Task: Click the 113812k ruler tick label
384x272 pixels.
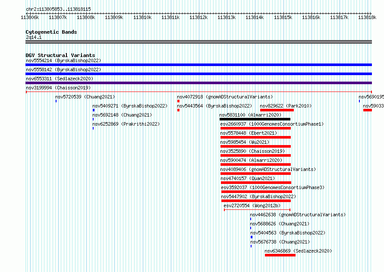Action: point(198,17)
